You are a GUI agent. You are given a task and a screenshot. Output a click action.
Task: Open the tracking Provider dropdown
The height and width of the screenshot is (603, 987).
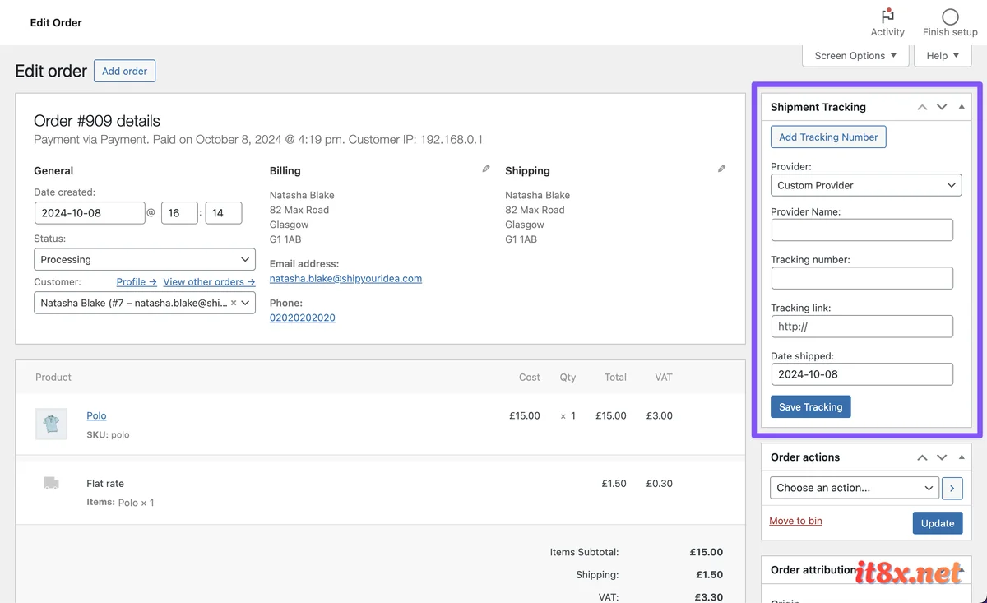tap(866, 185)
